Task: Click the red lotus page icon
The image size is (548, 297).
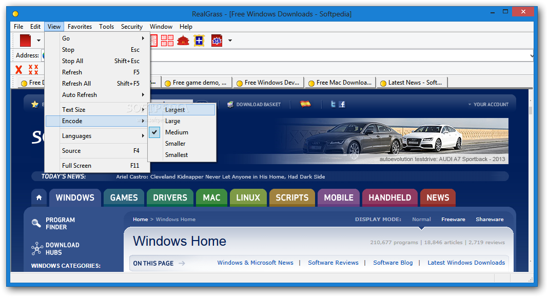Action: point(217,41)
